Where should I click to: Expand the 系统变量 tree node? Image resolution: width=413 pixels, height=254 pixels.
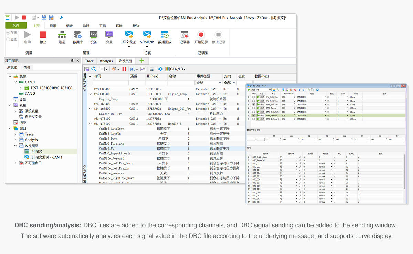point(15,111)
